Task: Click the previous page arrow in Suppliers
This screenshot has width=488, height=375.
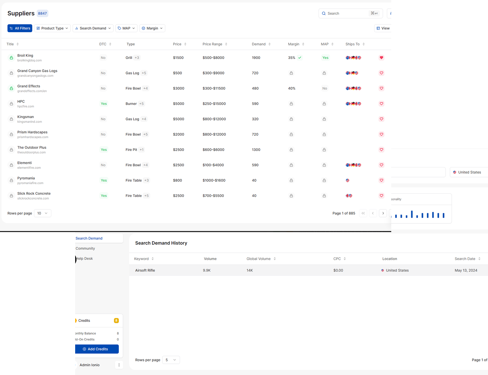Action: coord(373,213)
